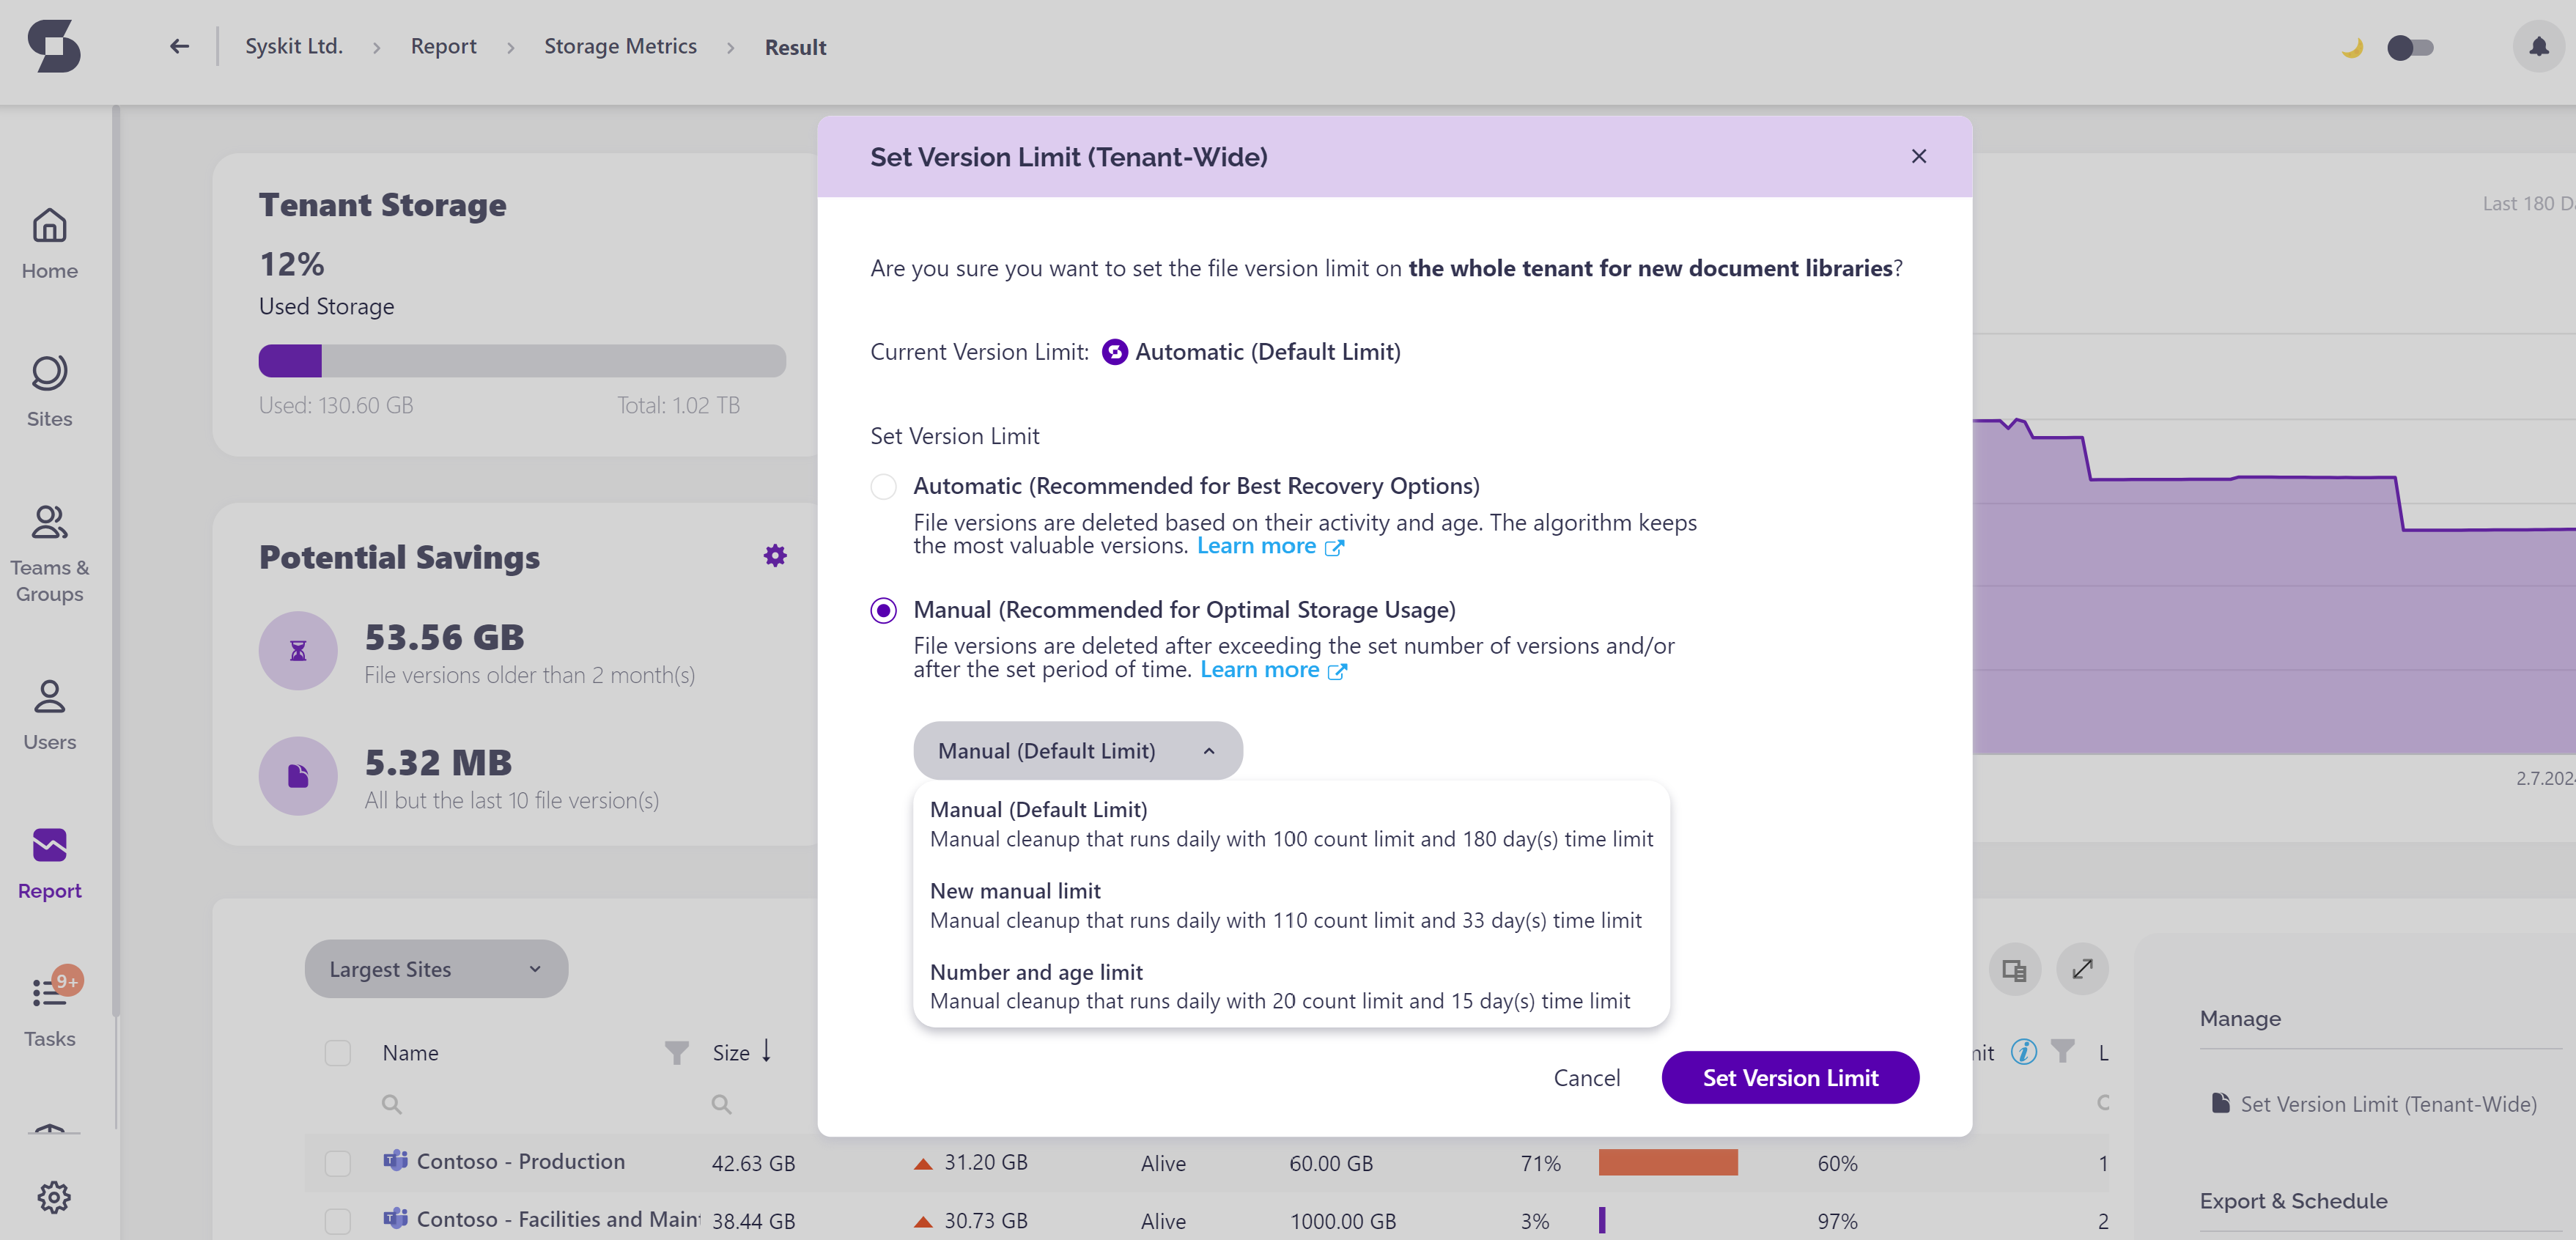This screenshot has height=1240, width=2576.
Task: Click file icon for 5.32 MB savings
Action: pos(298,776)
